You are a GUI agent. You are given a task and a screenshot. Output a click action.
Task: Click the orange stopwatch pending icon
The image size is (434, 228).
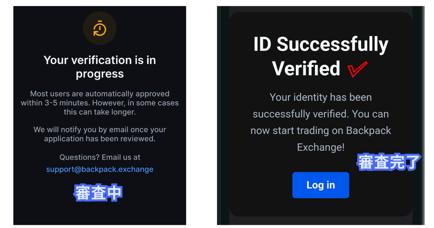pos(99,29)
